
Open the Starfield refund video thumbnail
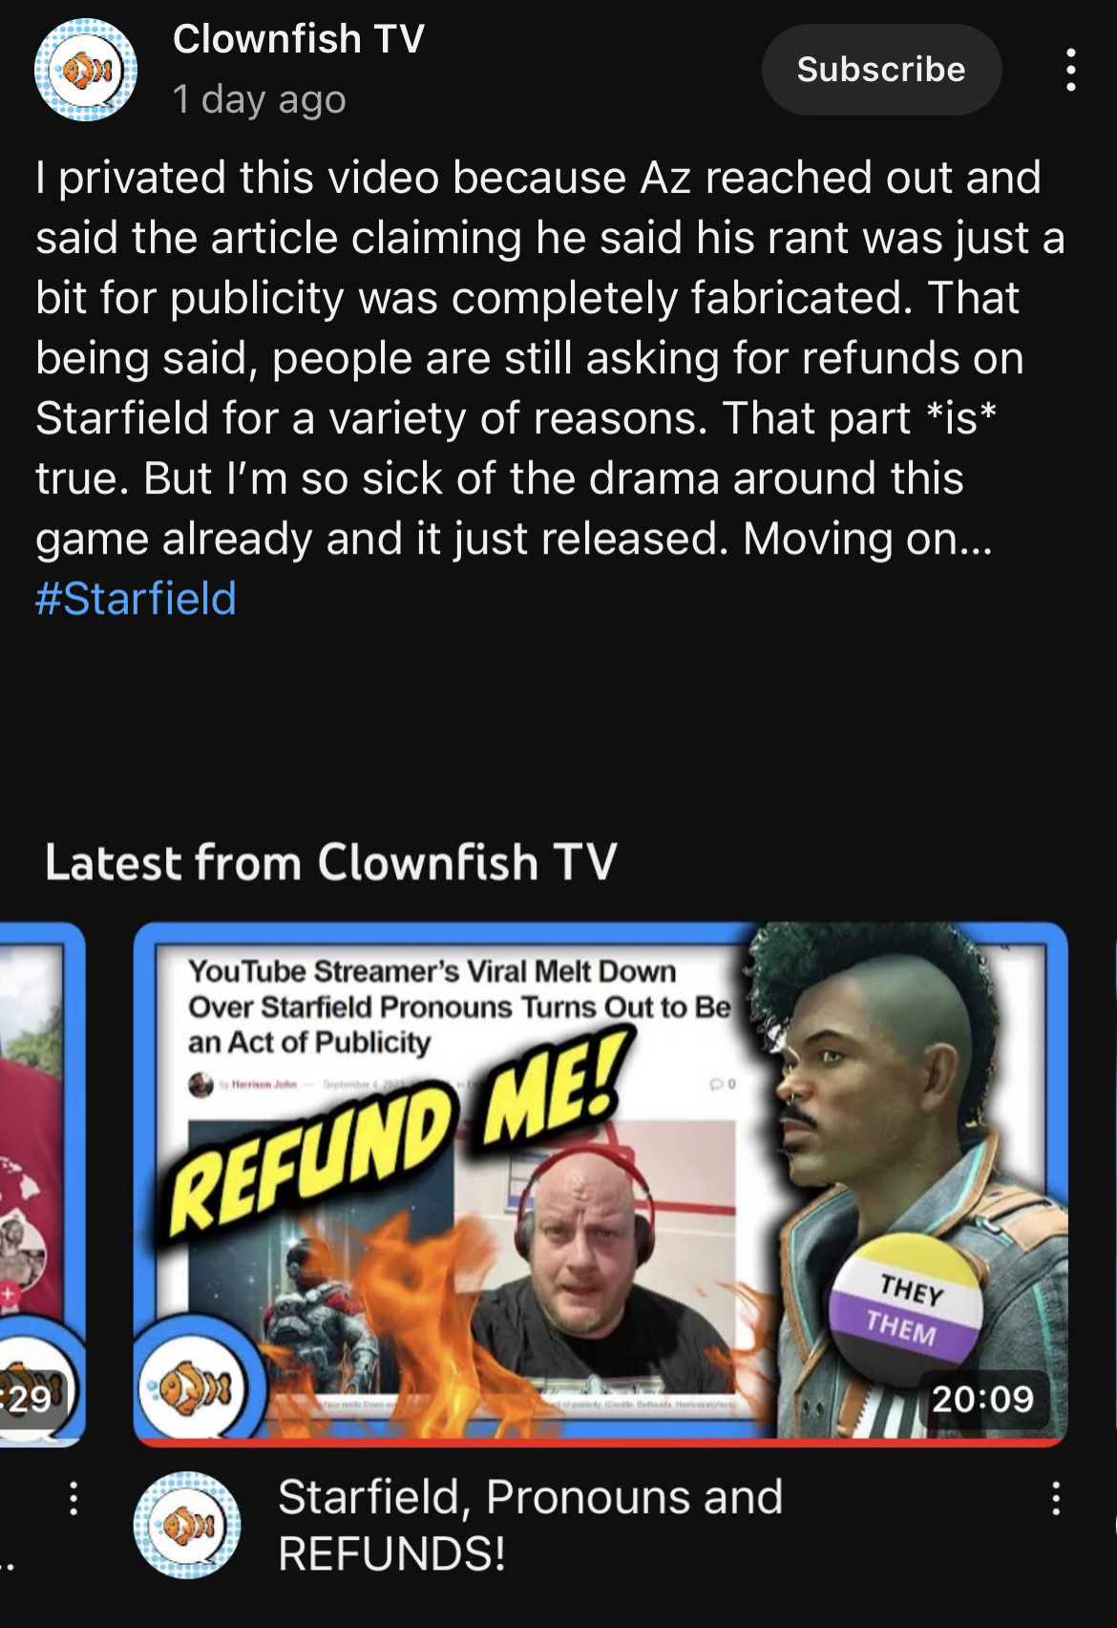click(x=601, y=1184)
